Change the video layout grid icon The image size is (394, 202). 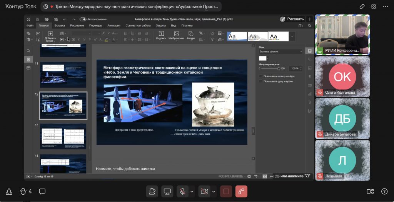(370, 191)
